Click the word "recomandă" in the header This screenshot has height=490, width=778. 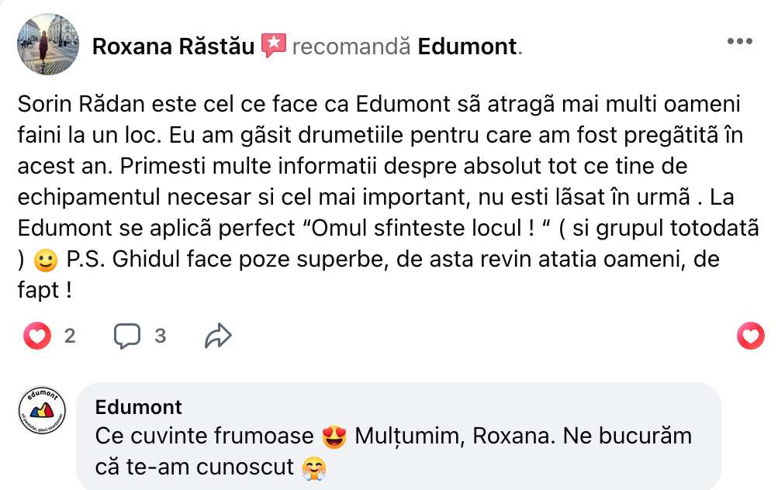351,47
